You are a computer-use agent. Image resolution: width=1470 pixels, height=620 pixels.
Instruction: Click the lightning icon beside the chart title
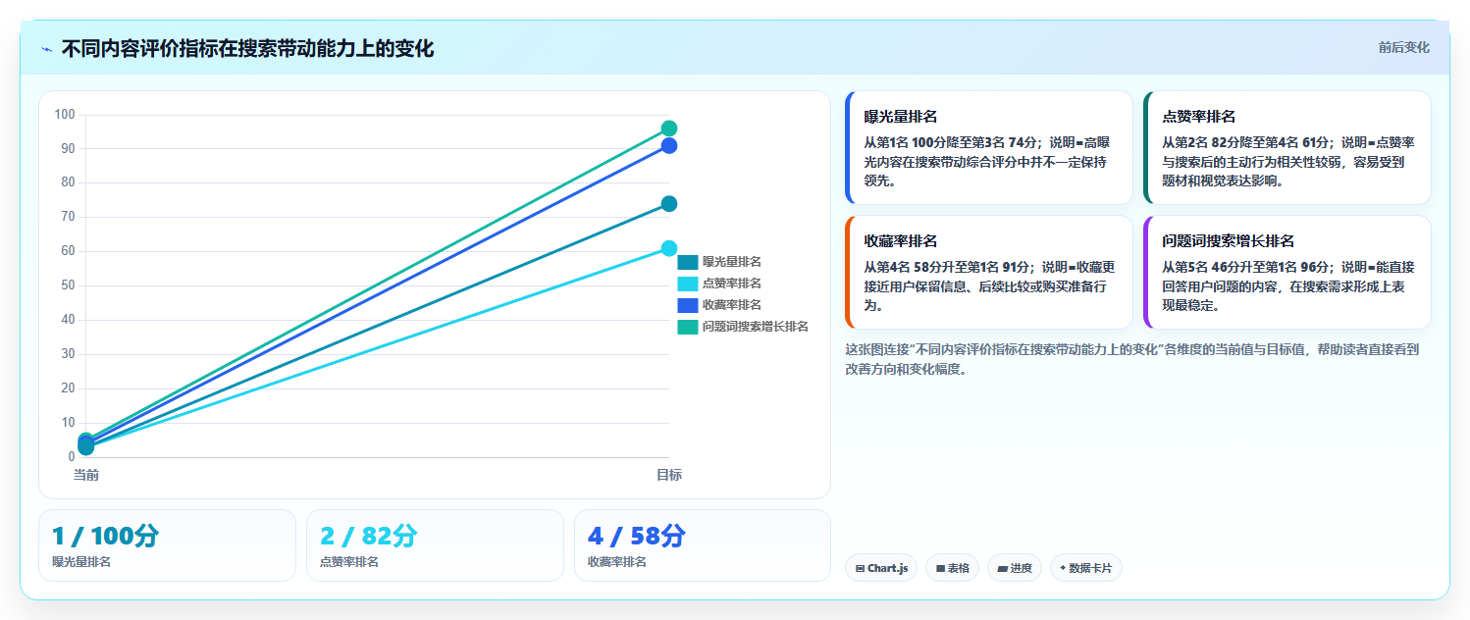47,49
